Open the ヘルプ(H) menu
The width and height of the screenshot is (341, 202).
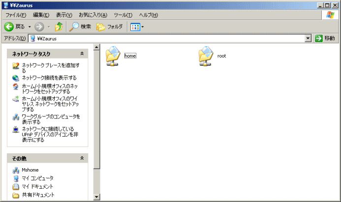pos(148,15)
